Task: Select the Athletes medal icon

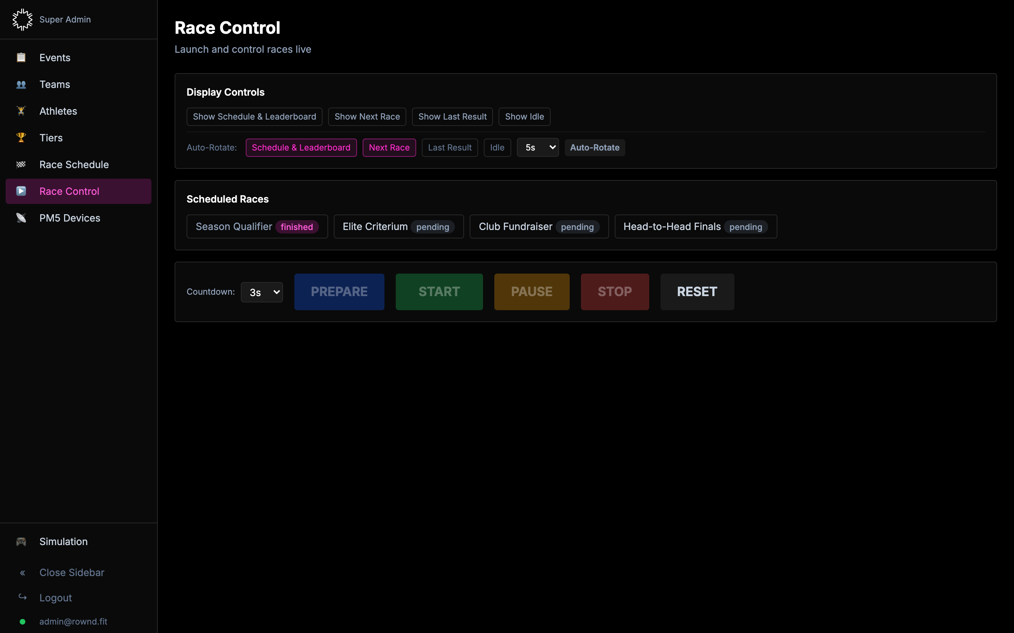Action: pyautogui.click(x=21, y=110)
